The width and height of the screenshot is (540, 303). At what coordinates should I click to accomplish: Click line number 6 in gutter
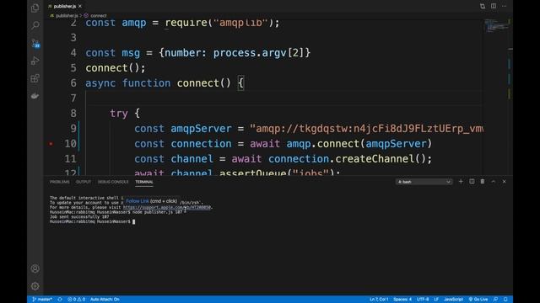coord(73,83)
